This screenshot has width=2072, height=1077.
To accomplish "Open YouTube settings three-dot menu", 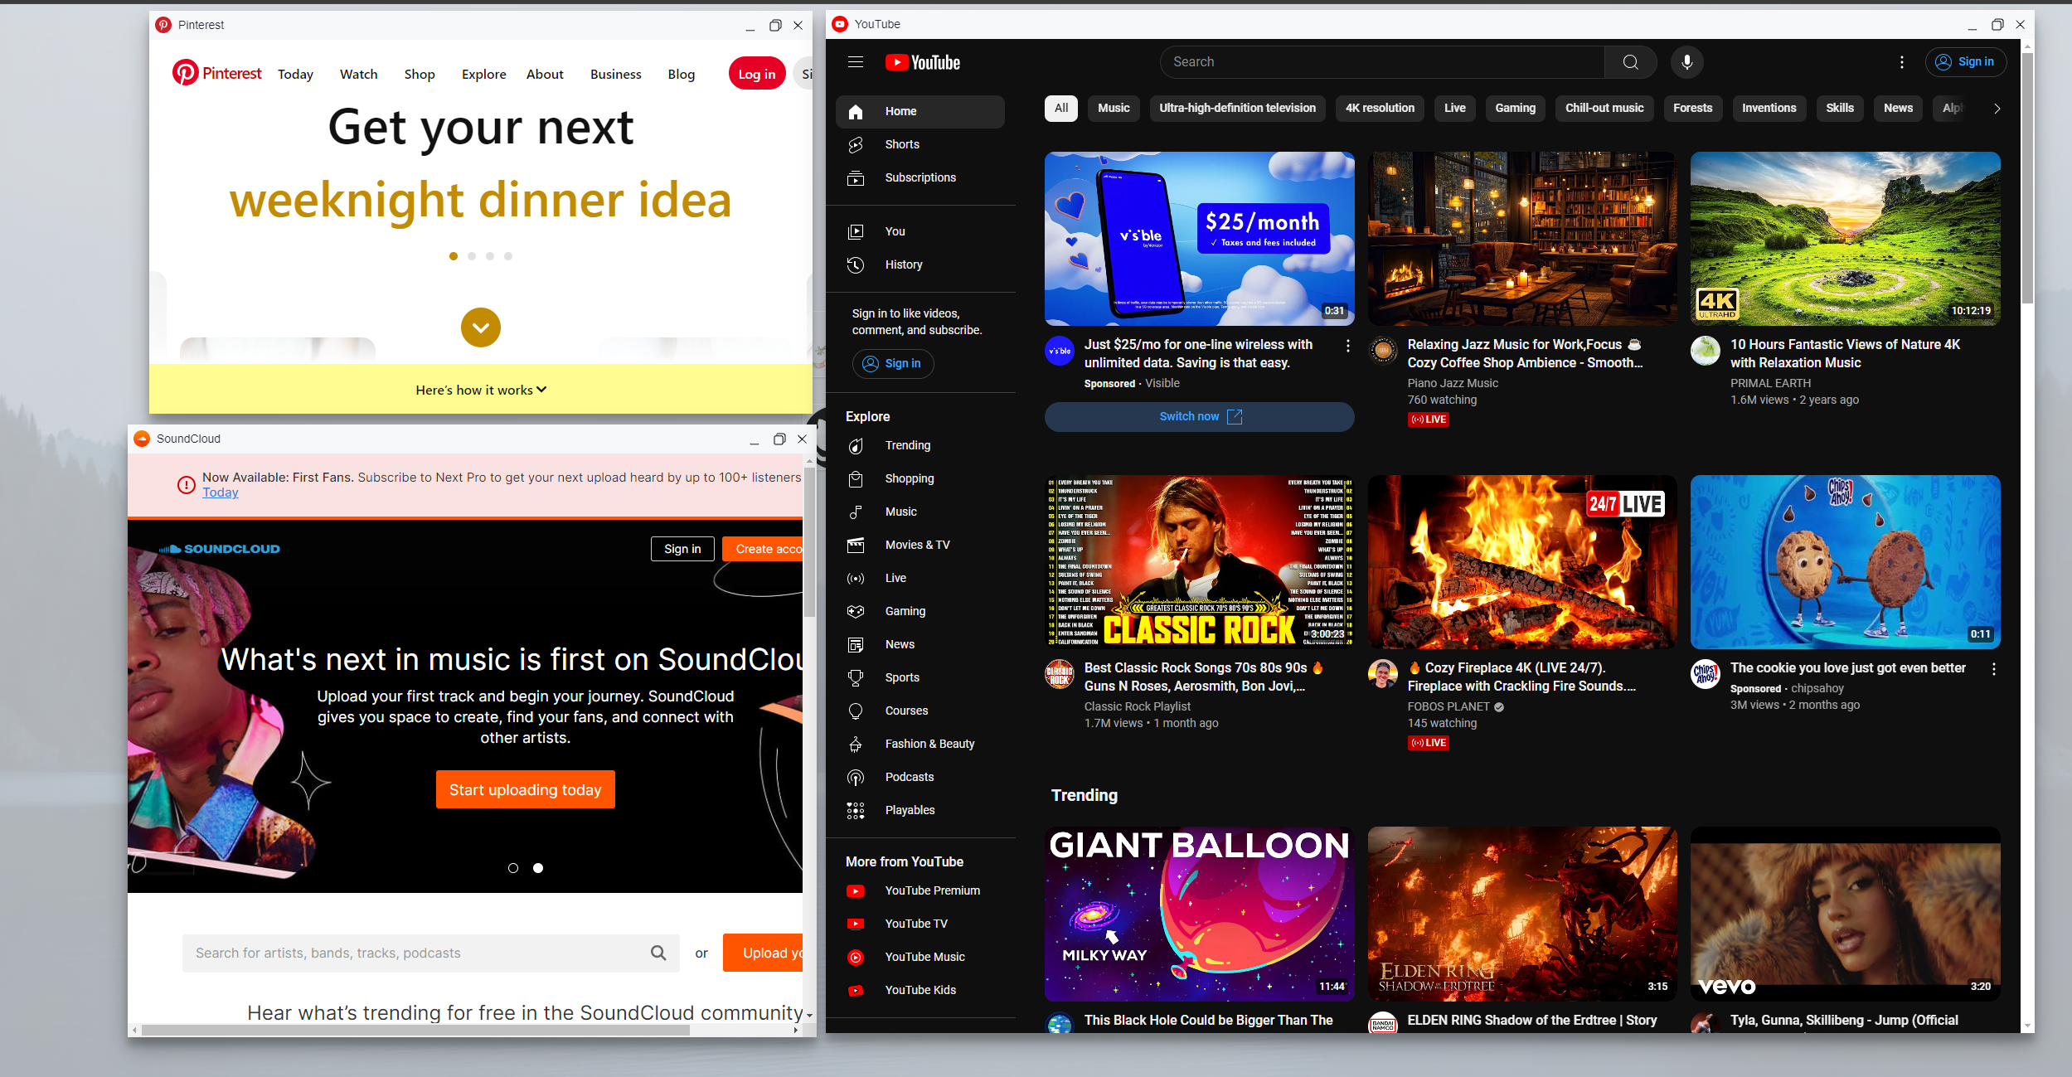I will coord(1901,62).
